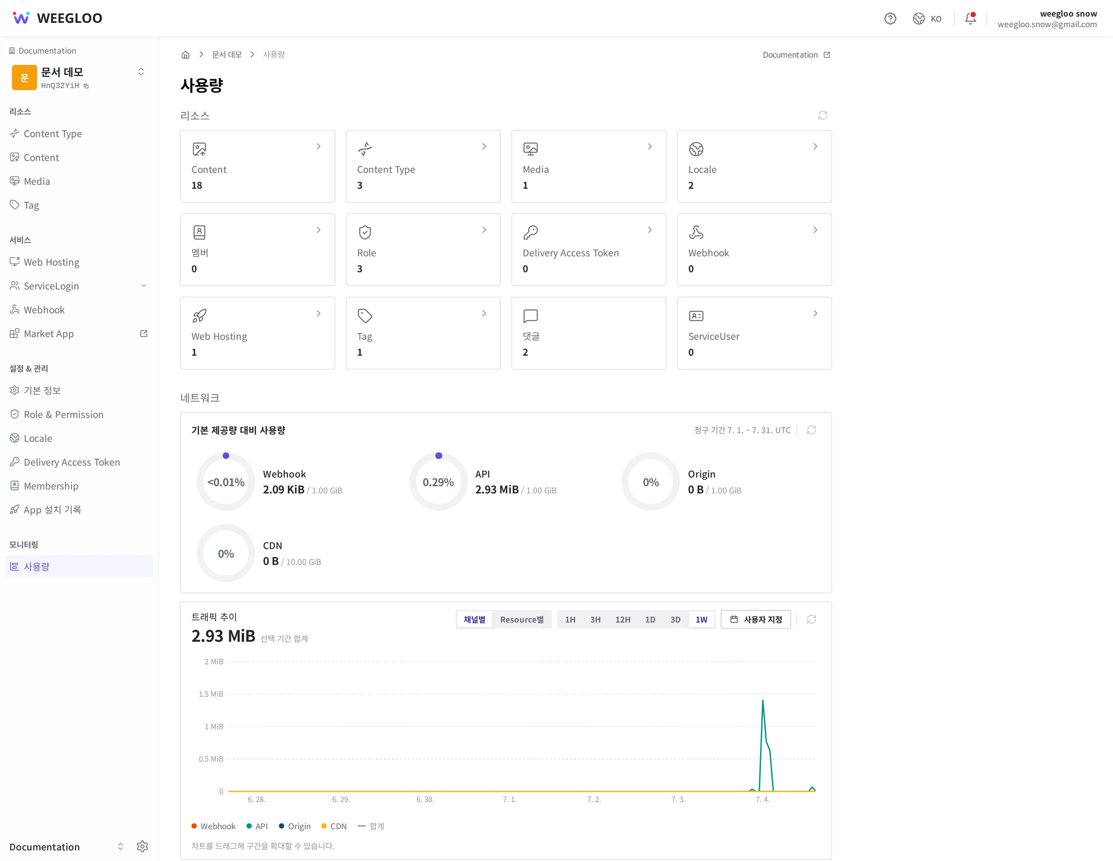
Task: Toggle Webhook series in chart legend
Action: tap(213, 826)
